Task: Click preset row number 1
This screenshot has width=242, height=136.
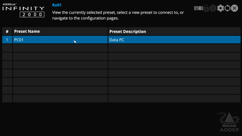Action: coord(7,40)
